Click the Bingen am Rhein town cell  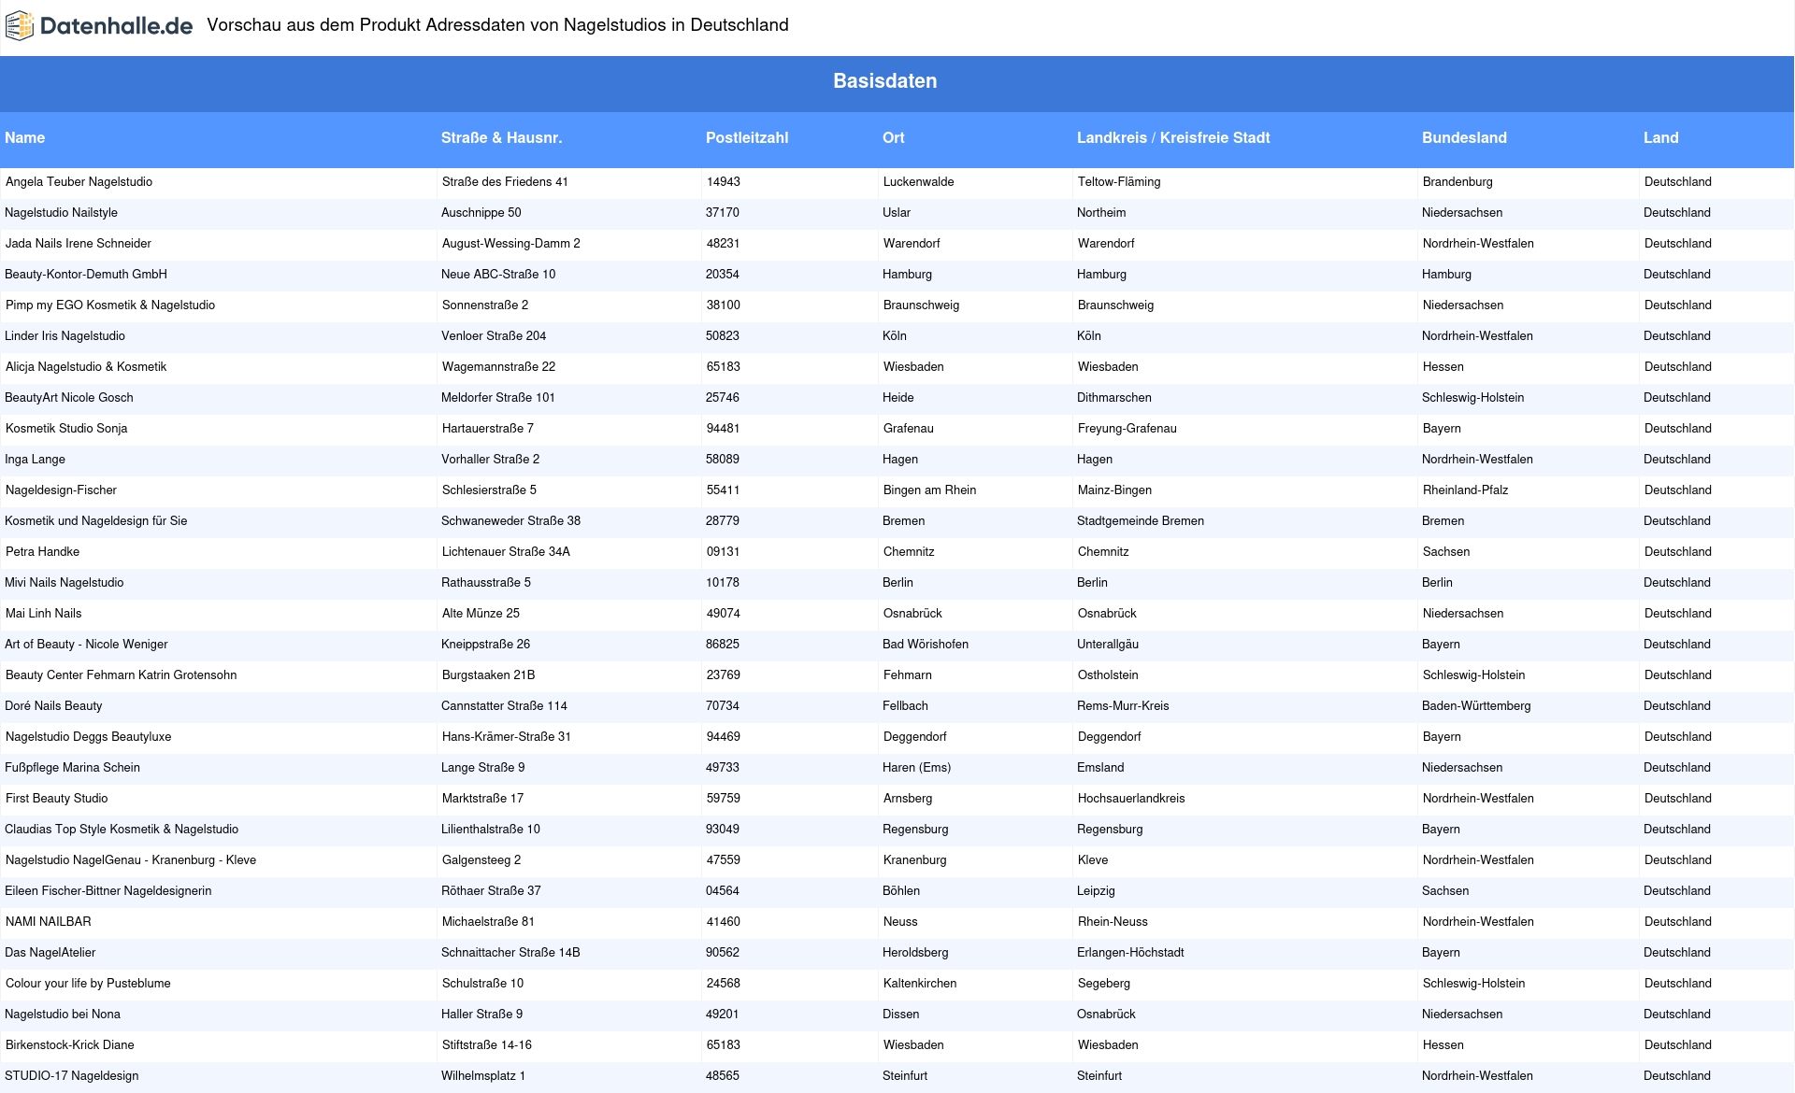tap(930, 490)
